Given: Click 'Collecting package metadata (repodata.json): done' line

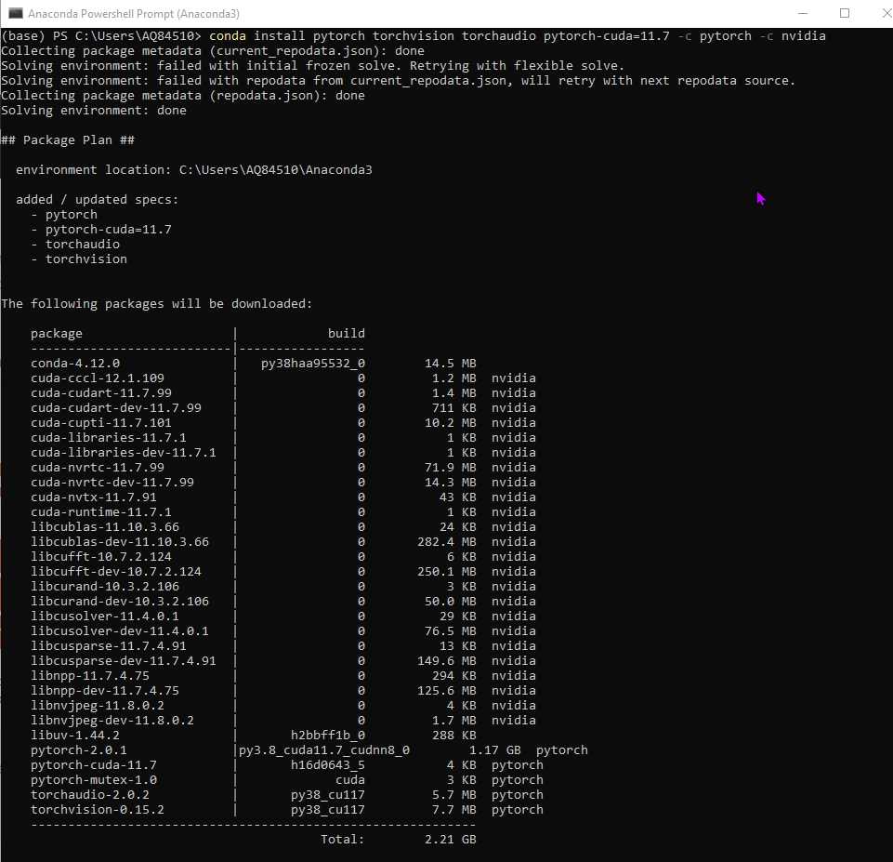Looking at the screenshot, I should tap(183, 96).
